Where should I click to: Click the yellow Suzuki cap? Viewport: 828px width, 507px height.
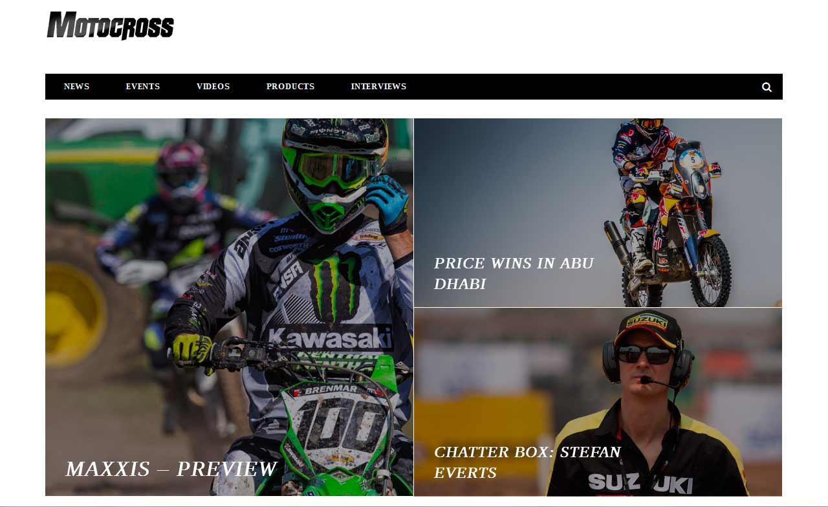(x=649, y=328)
